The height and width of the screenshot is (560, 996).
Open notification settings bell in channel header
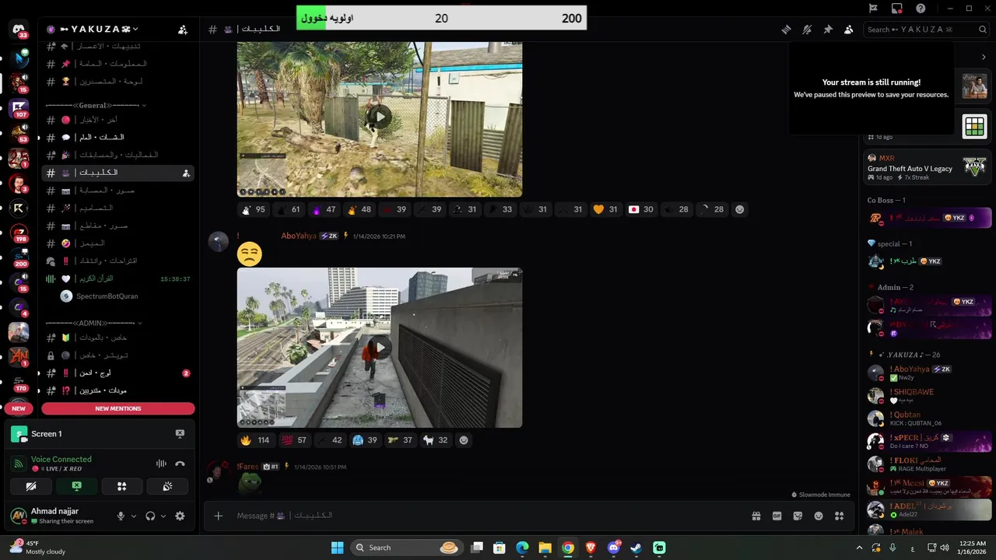point(807,30)
